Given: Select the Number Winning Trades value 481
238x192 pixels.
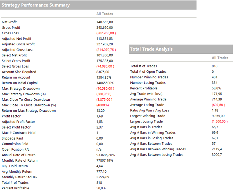Looking at the screenshot, I should [x=215, y=77].
